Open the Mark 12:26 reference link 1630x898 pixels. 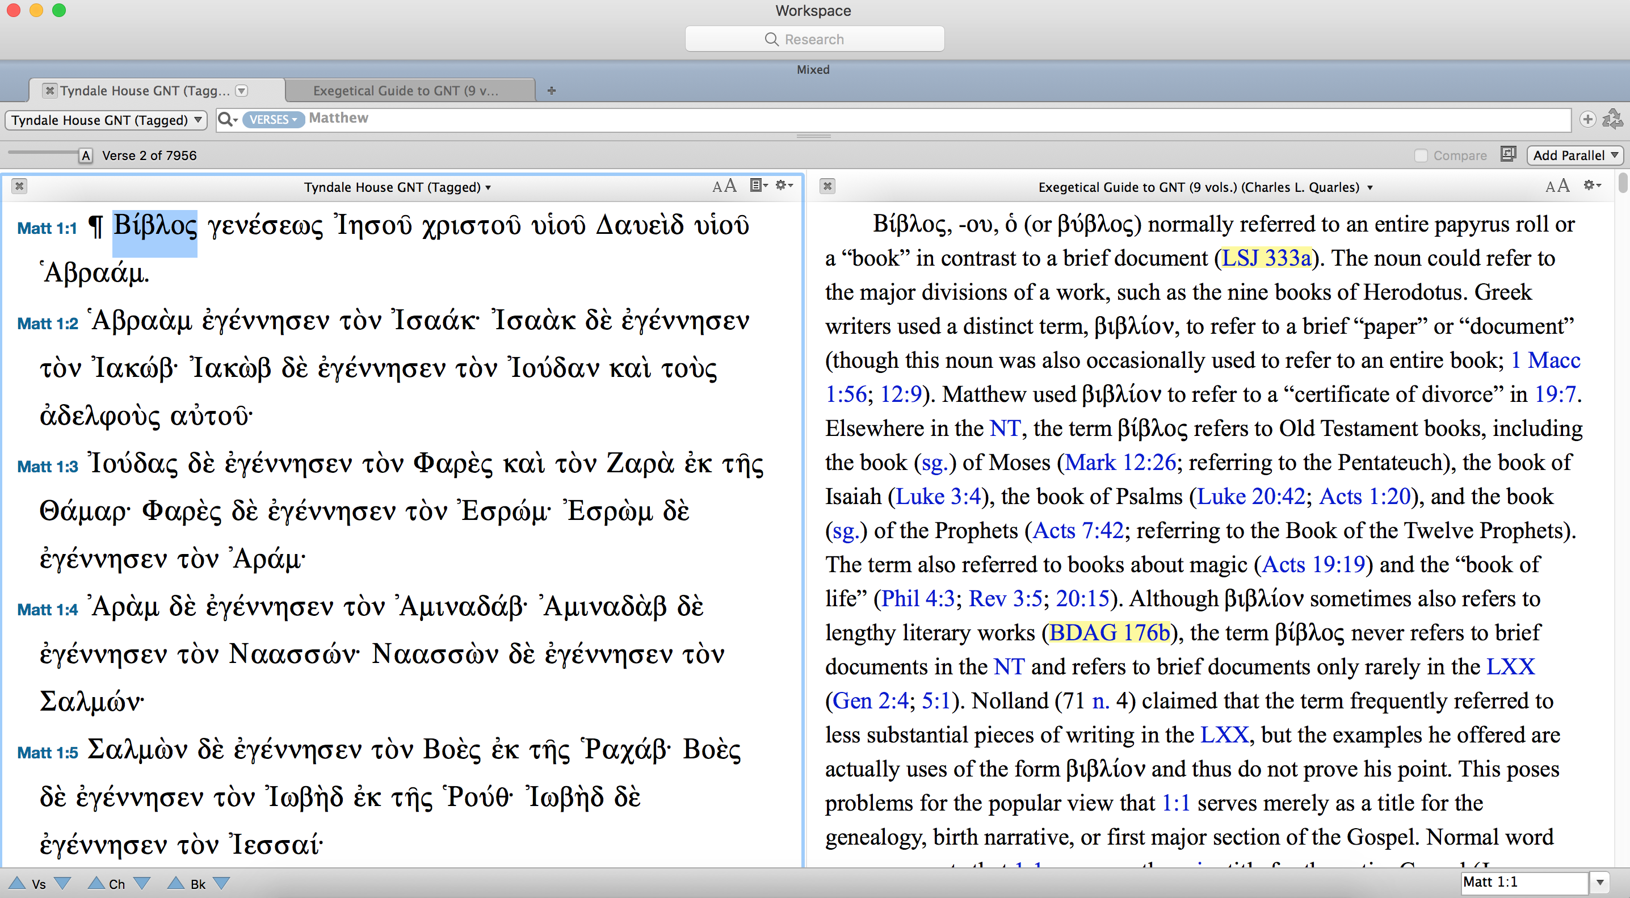click(x=1120, y=462)
